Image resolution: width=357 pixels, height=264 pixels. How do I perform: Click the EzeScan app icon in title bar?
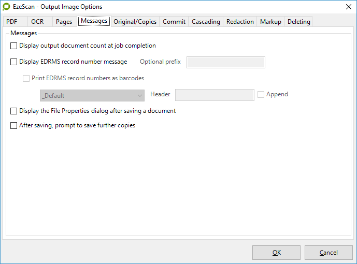tap(7, 7)
